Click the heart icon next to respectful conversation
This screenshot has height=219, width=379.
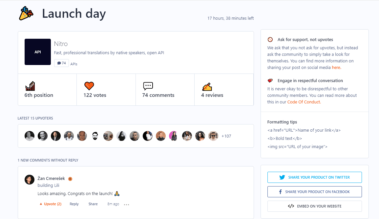[270, 80]
